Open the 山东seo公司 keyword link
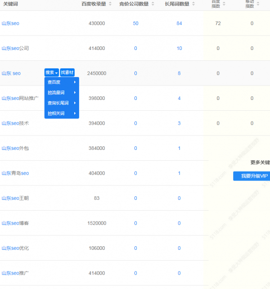The image size is (270, 289). tap(15, 48)
